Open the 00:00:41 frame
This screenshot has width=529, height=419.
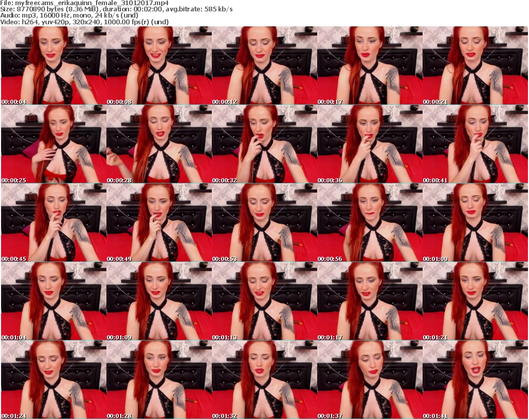point(475,144)
